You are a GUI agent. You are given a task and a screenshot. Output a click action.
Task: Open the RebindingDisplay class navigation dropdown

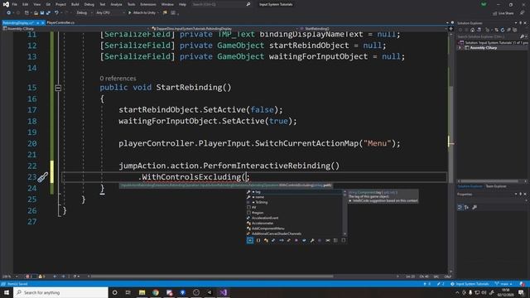coord(224,29)
